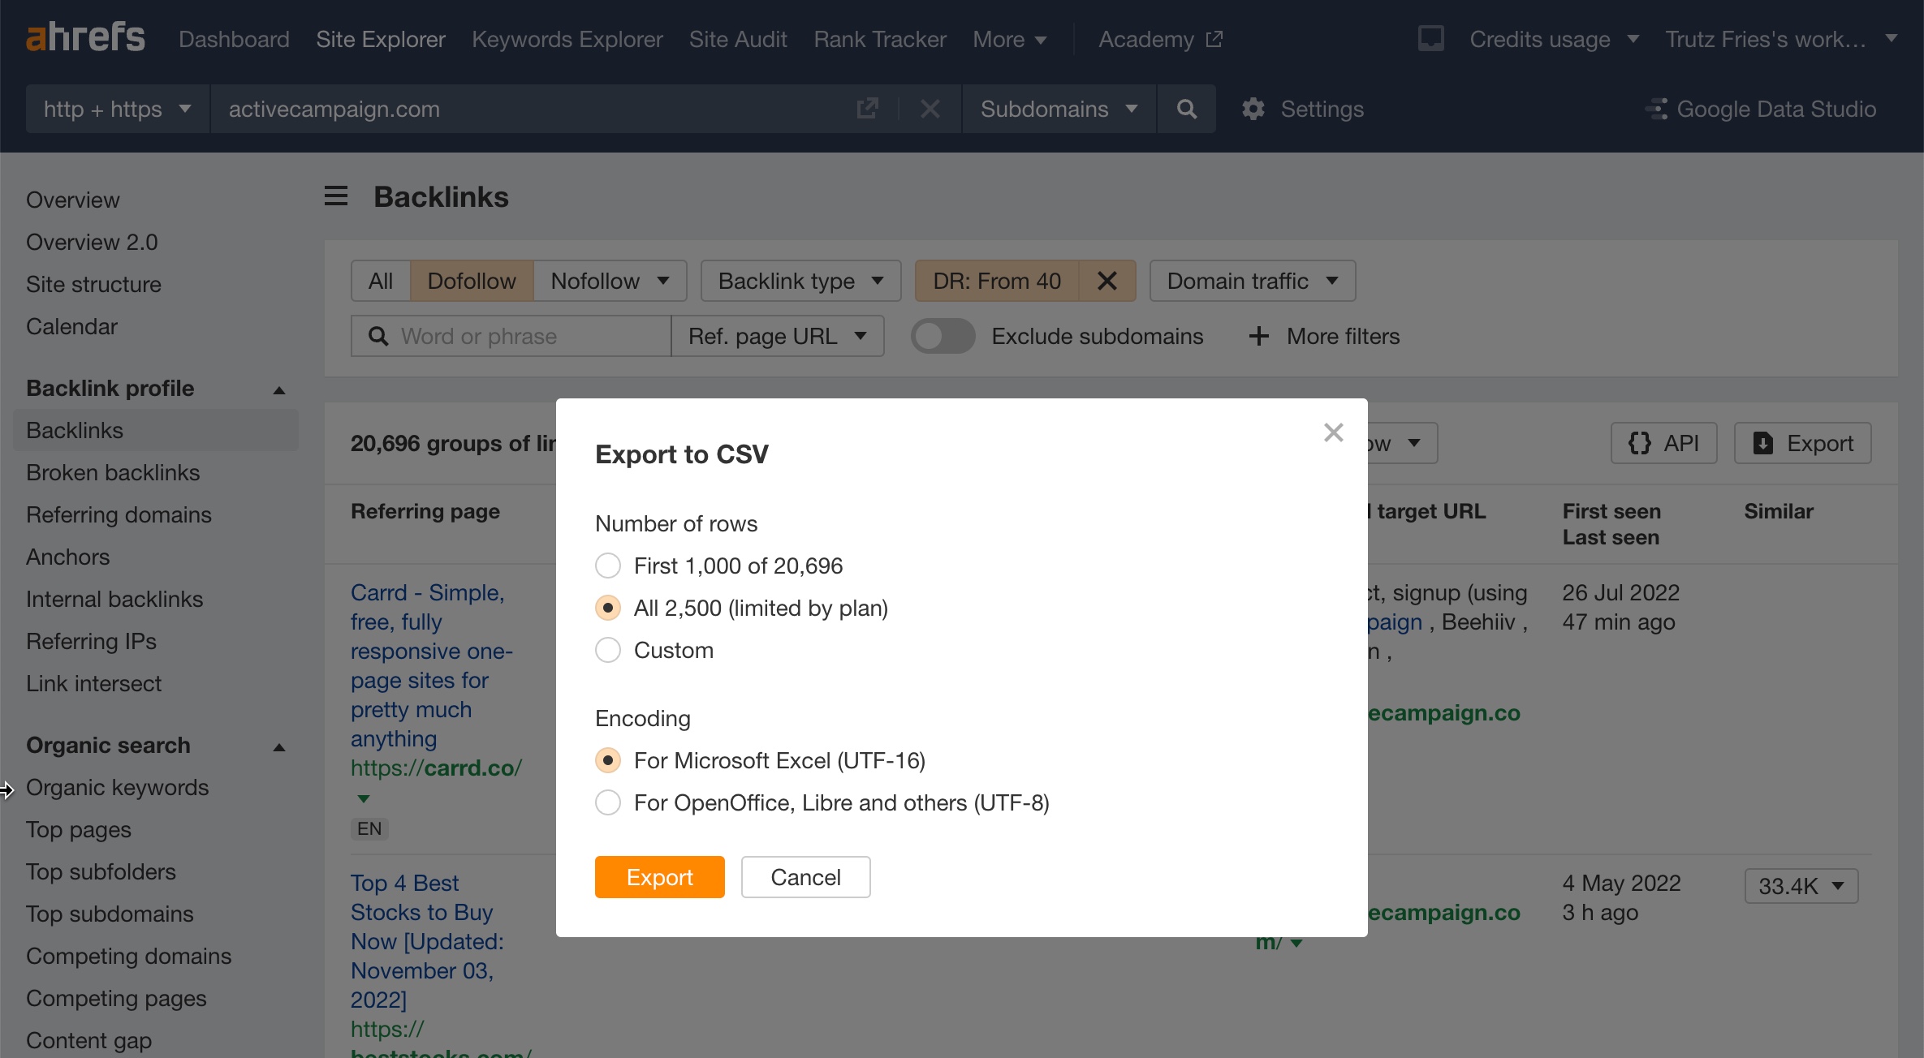Expand carrd.co URL dropdown arrow
The height and width of the screenshot is (1058, 1924).
[x=364, y=798]
